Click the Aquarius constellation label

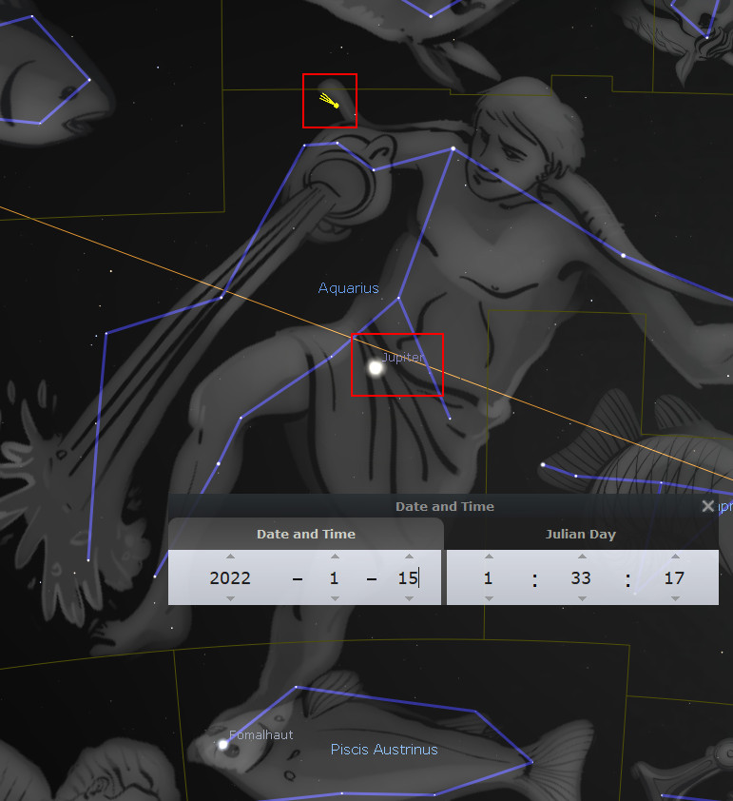[349, 288]
